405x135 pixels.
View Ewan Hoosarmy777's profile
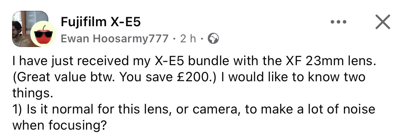point(115,39)
